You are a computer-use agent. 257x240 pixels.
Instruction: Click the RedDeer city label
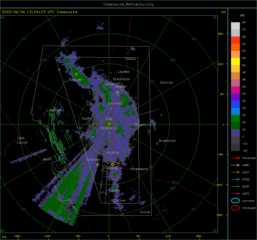pos(121,86)
